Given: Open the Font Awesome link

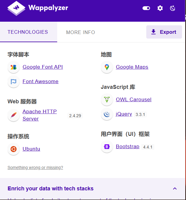Looking at the screenshot, I should [x=41, y=81].
